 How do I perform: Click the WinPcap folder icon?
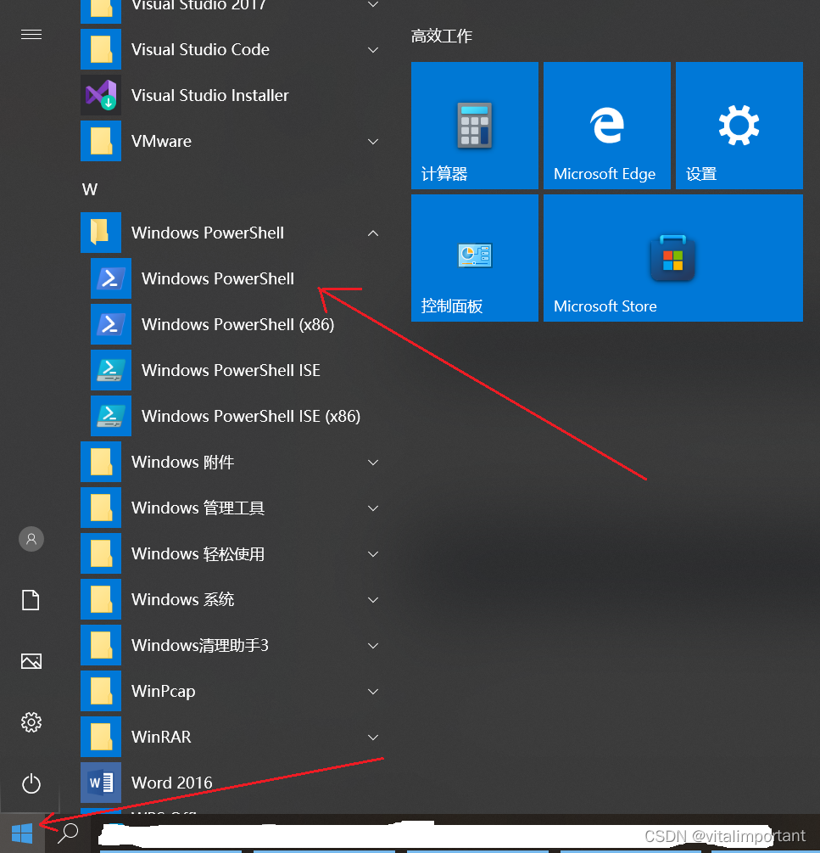101,691
